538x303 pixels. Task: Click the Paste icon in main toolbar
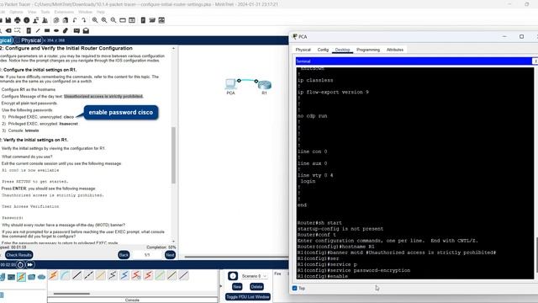coord(66,20)
